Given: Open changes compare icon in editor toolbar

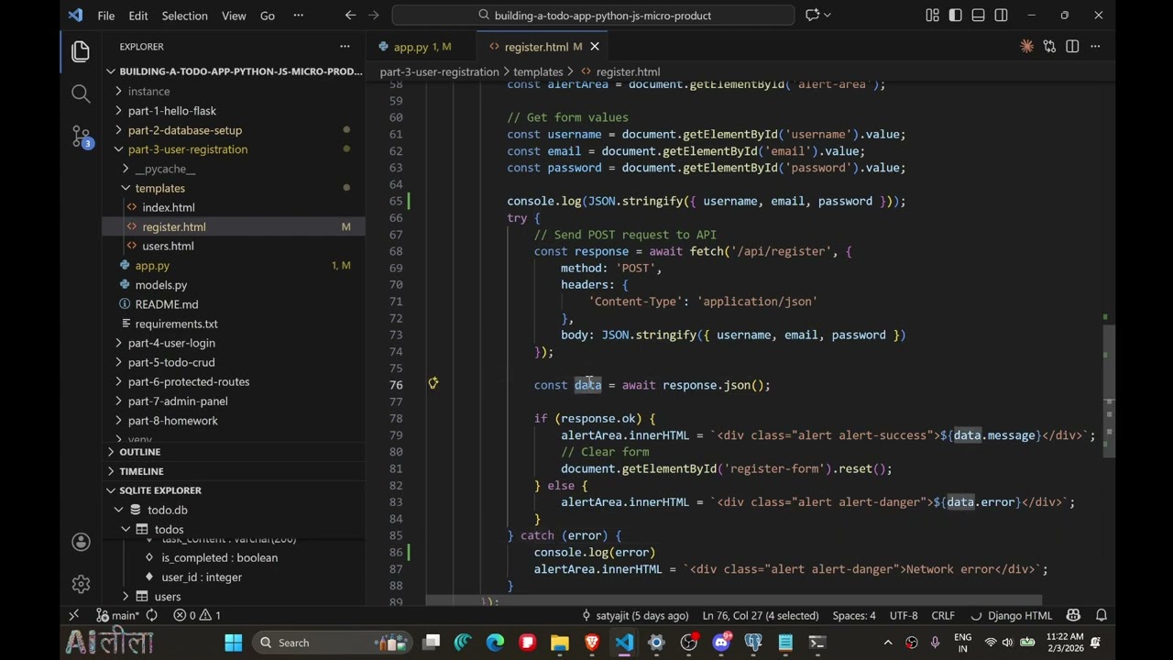Looking at the screenshot, I should [1049, 47].
